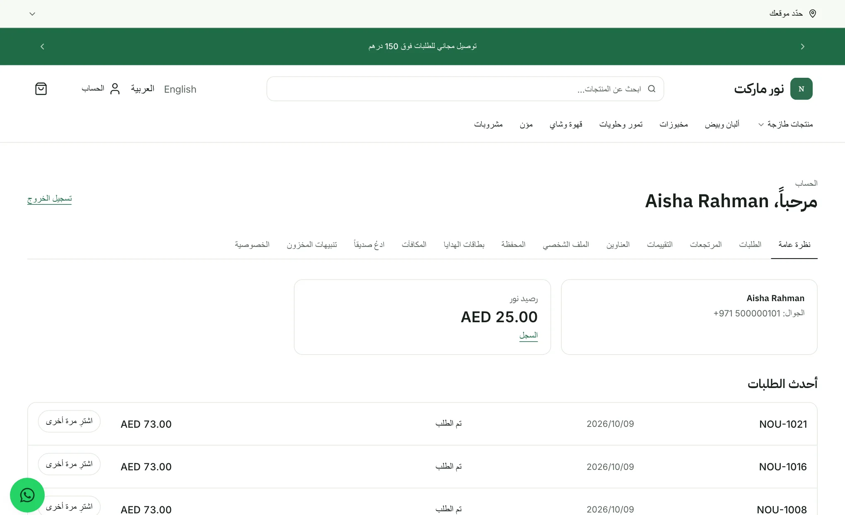Image resolution: width=845 pixels, height=515 pixels.
Task: Open the shopping bag cart icon
Action: [x=41, y=89]
